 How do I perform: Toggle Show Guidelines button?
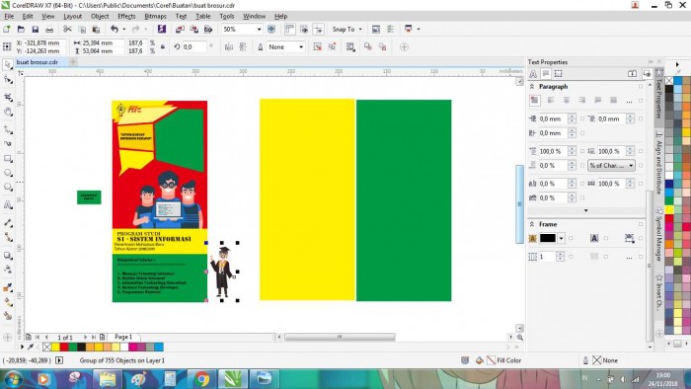(318, 29)
